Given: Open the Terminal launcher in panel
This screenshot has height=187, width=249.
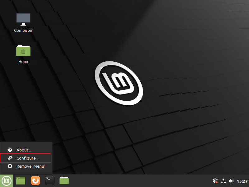Looking at the screenshot, I should [50, 180].
